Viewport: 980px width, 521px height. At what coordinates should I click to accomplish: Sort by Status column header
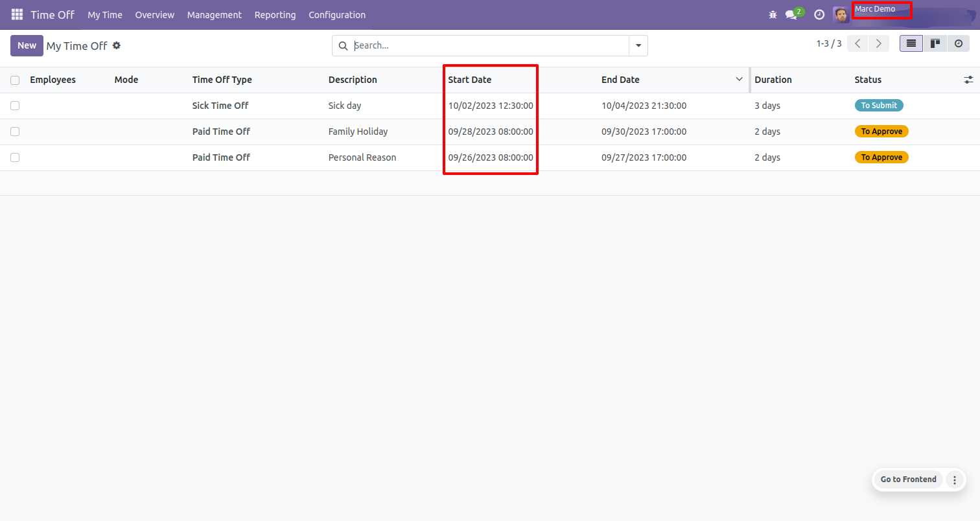pos(868,80)
